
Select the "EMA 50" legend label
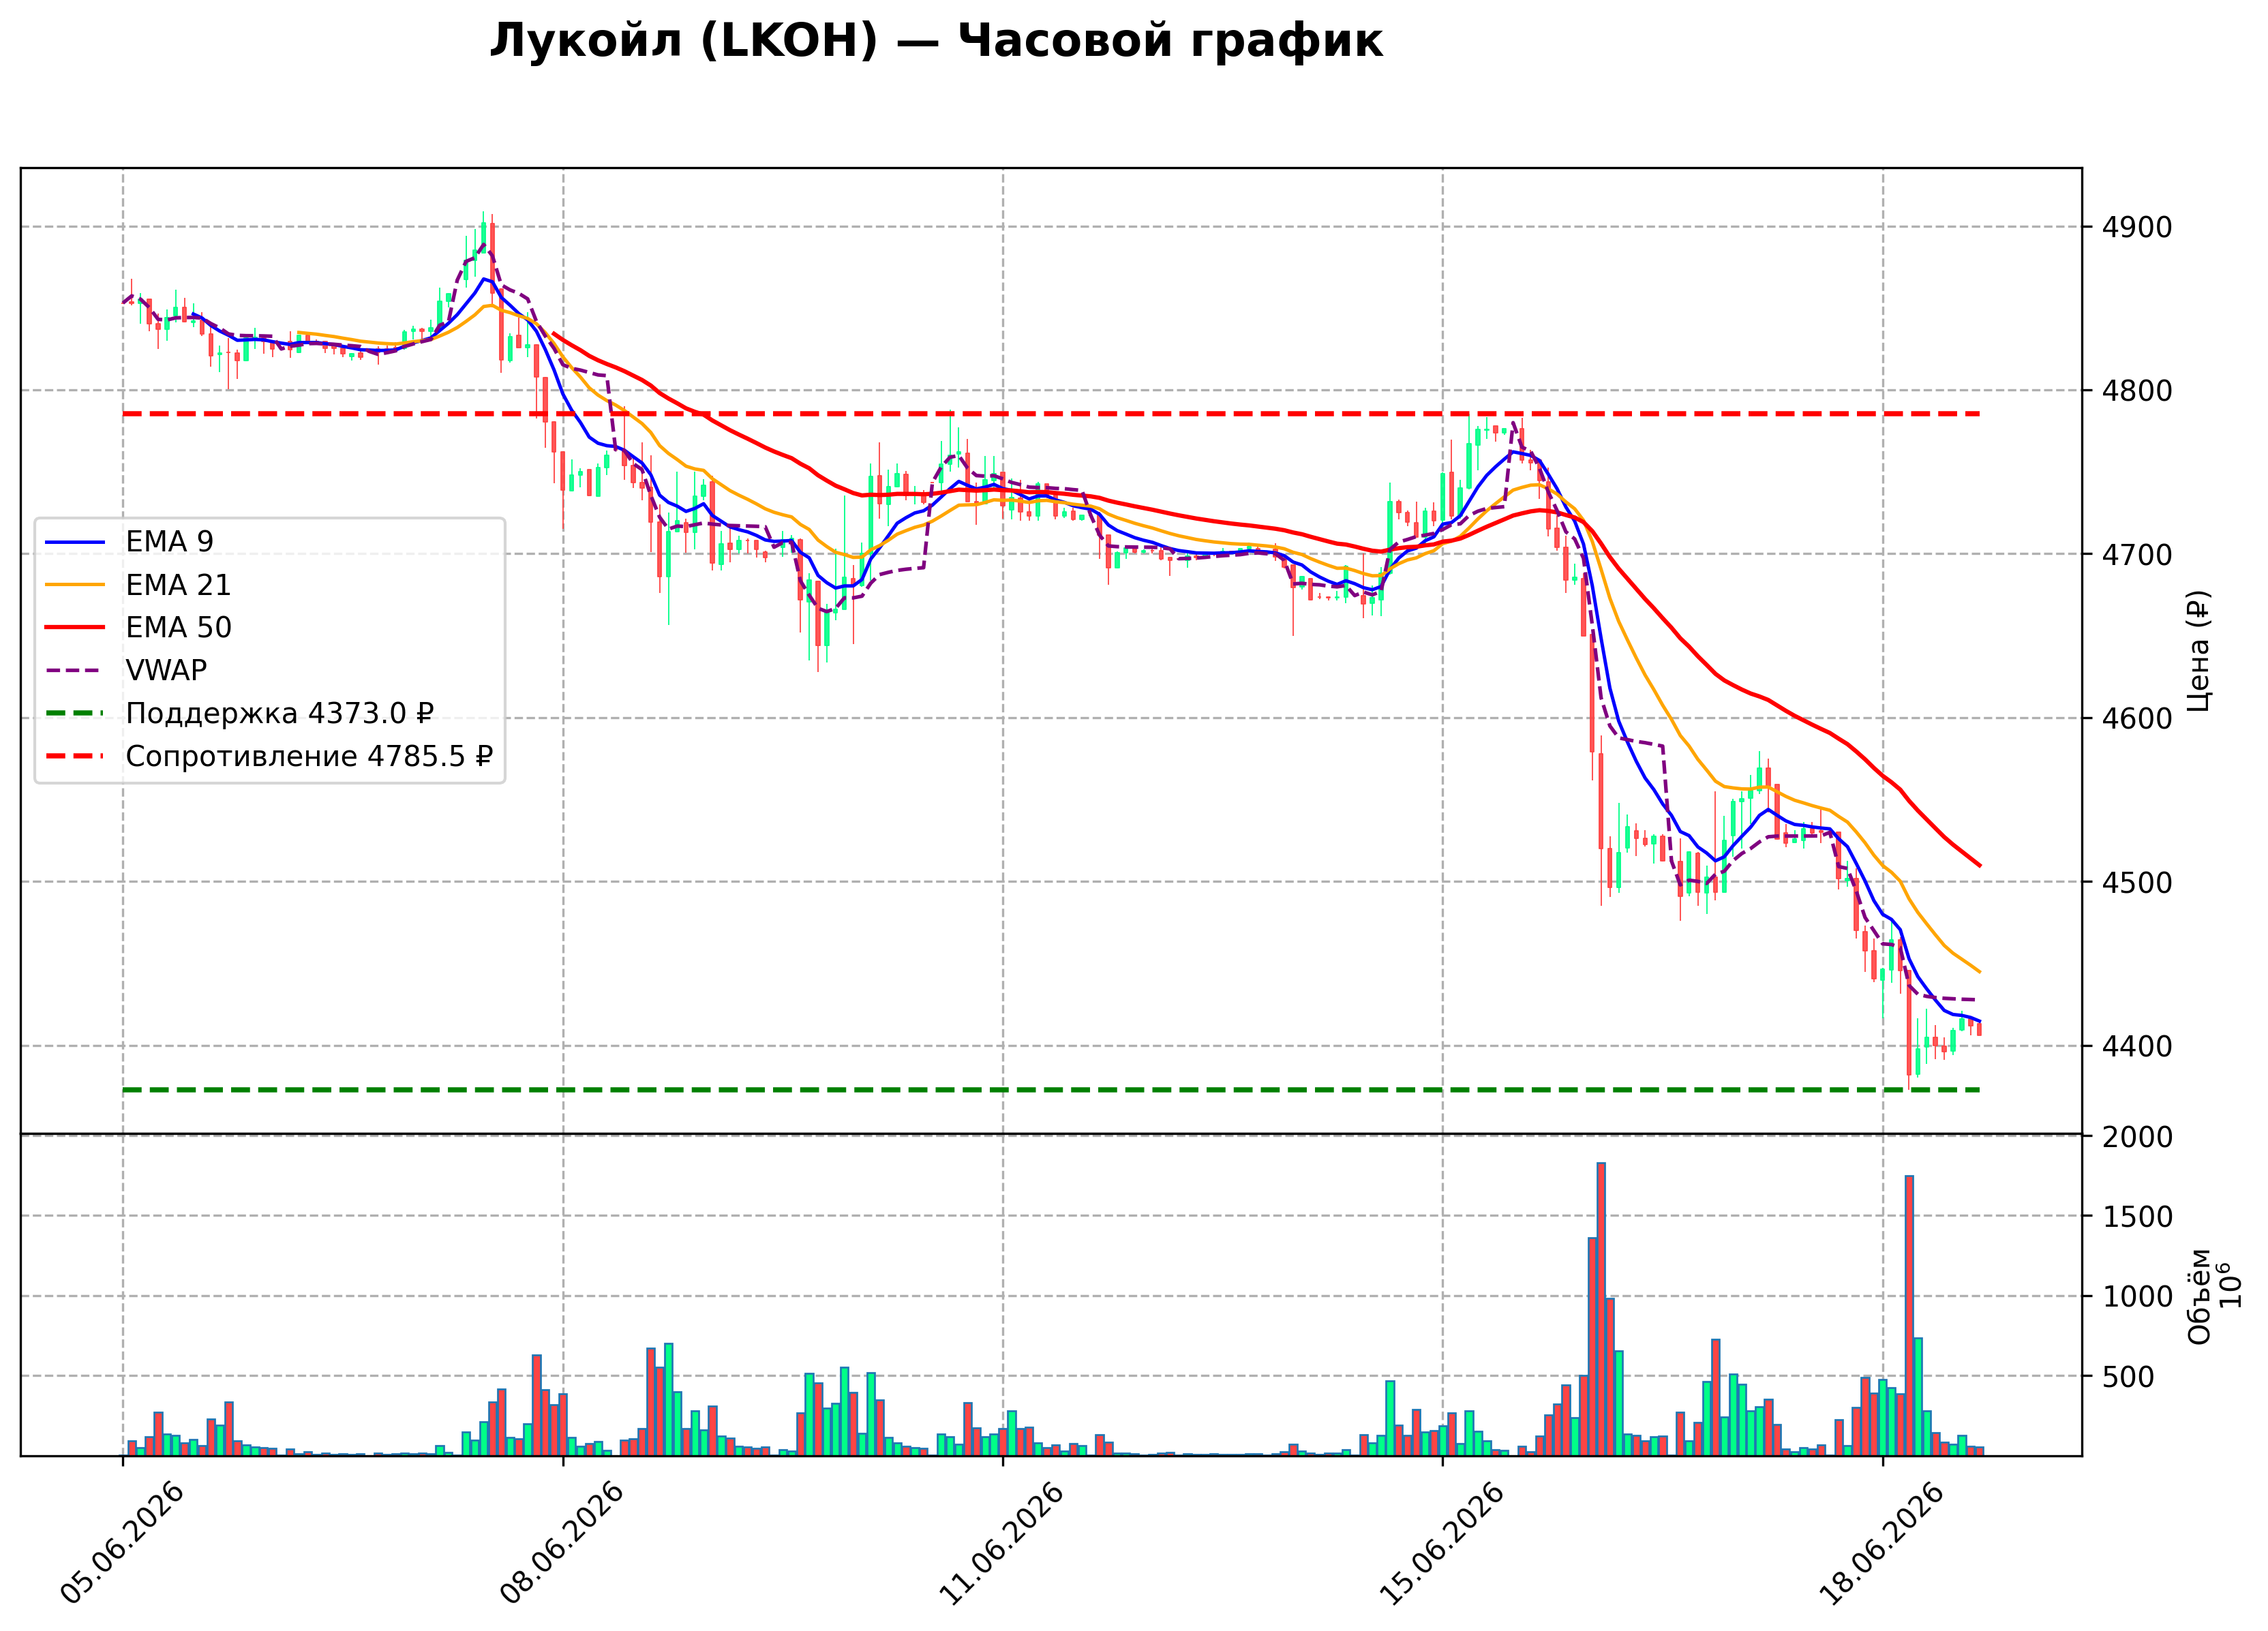click(178, 628)
